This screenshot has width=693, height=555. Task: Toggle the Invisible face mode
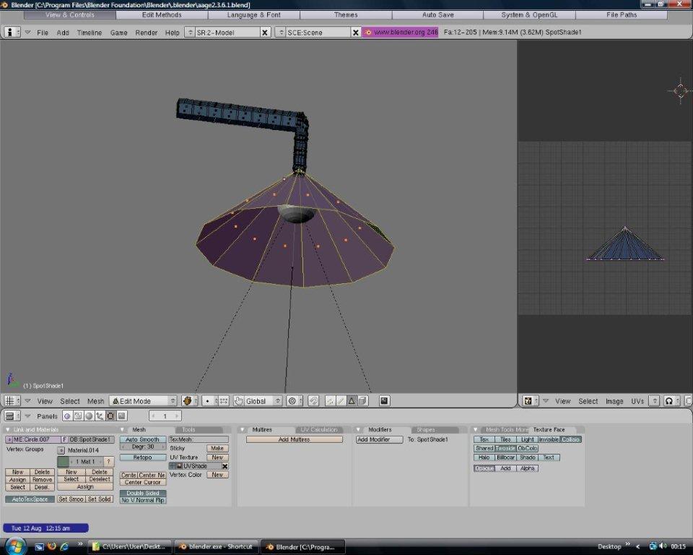pyautogui.click(x=549, y=439)
